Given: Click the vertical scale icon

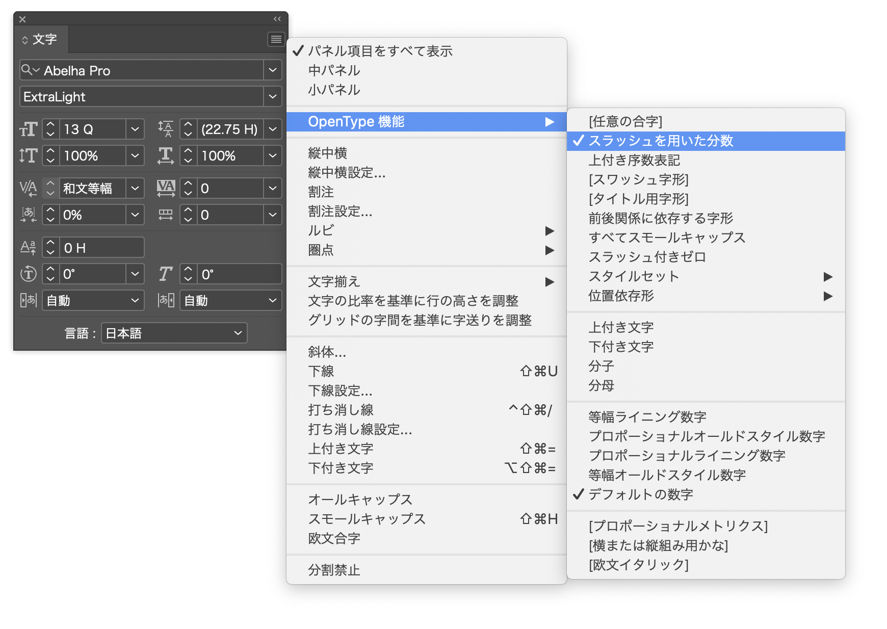Looking at the screenshot, I should 29,156.
